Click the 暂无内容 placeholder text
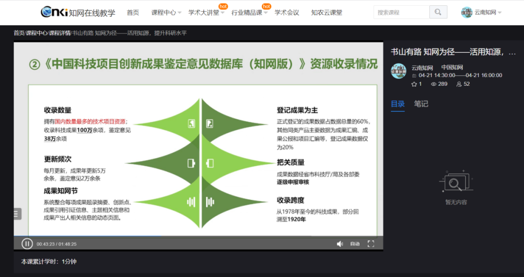The image size is (524, 277). pos(456,202)
